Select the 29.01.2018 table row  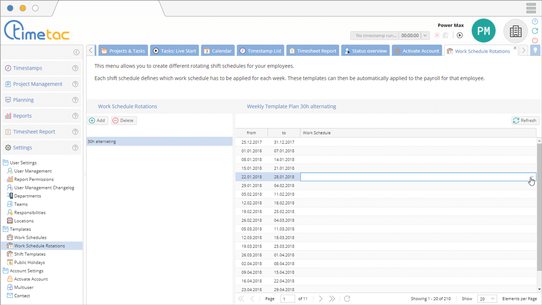386,185
